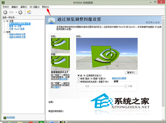Select the highlighted image preview settings tree item
This screenshot has width=166, height=123.
click(x=20, y=24)
